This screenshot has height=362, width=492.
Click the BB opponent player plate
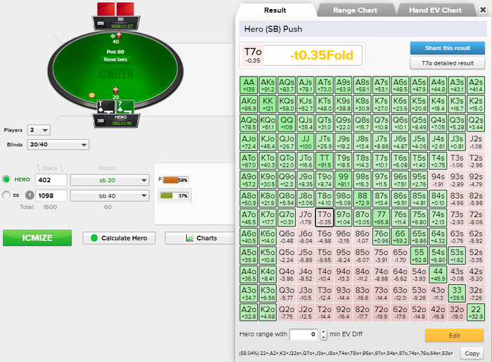click(x=116, y=23)
